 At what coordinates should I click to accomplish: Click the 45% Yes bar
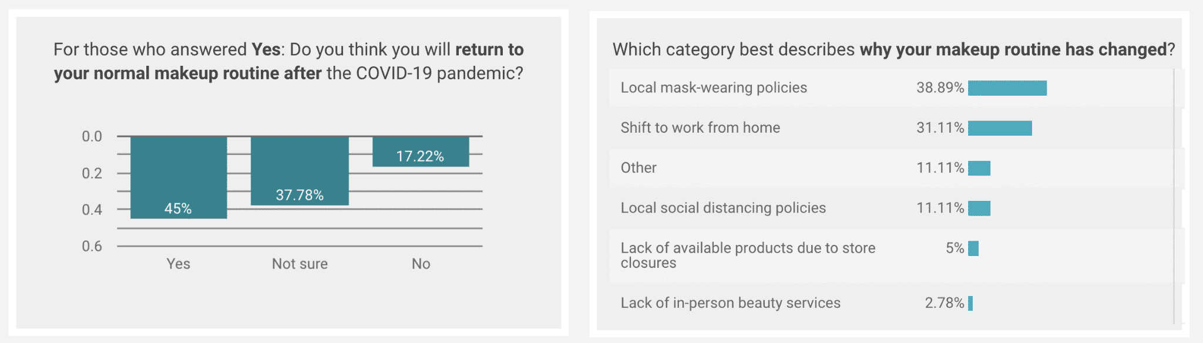(179, 177)
